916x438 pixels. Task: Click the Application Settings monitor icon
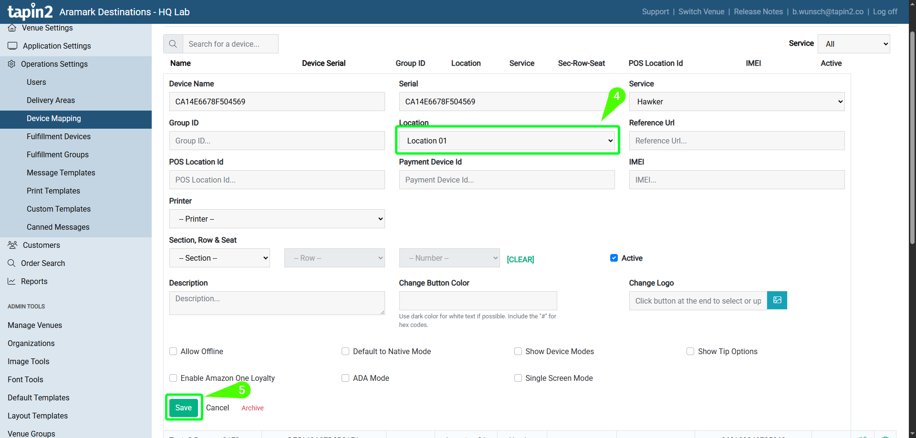(12, 46)
